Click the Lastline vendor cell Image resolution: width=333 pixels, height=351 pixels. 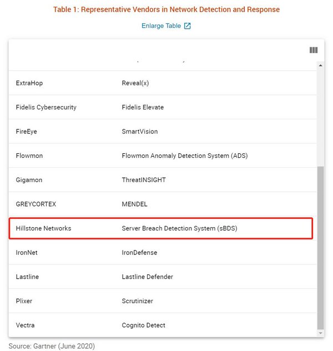pyautogui.click(x=27, y=277)
